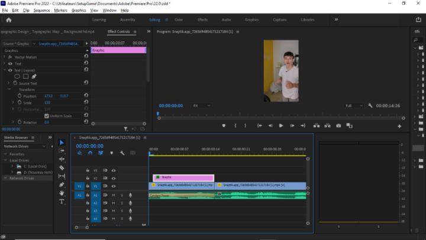
Task: Open the Full playback resolution dropdown
Action: (x=354, y=106)
